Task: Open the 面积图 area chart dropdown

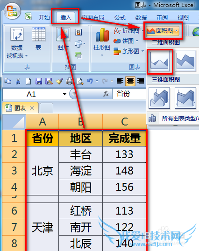Action: coord(163,30)
